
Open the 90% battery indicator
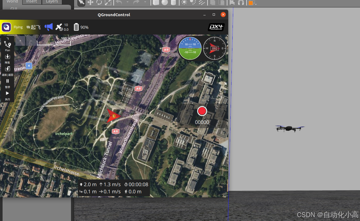pos(81,27)
